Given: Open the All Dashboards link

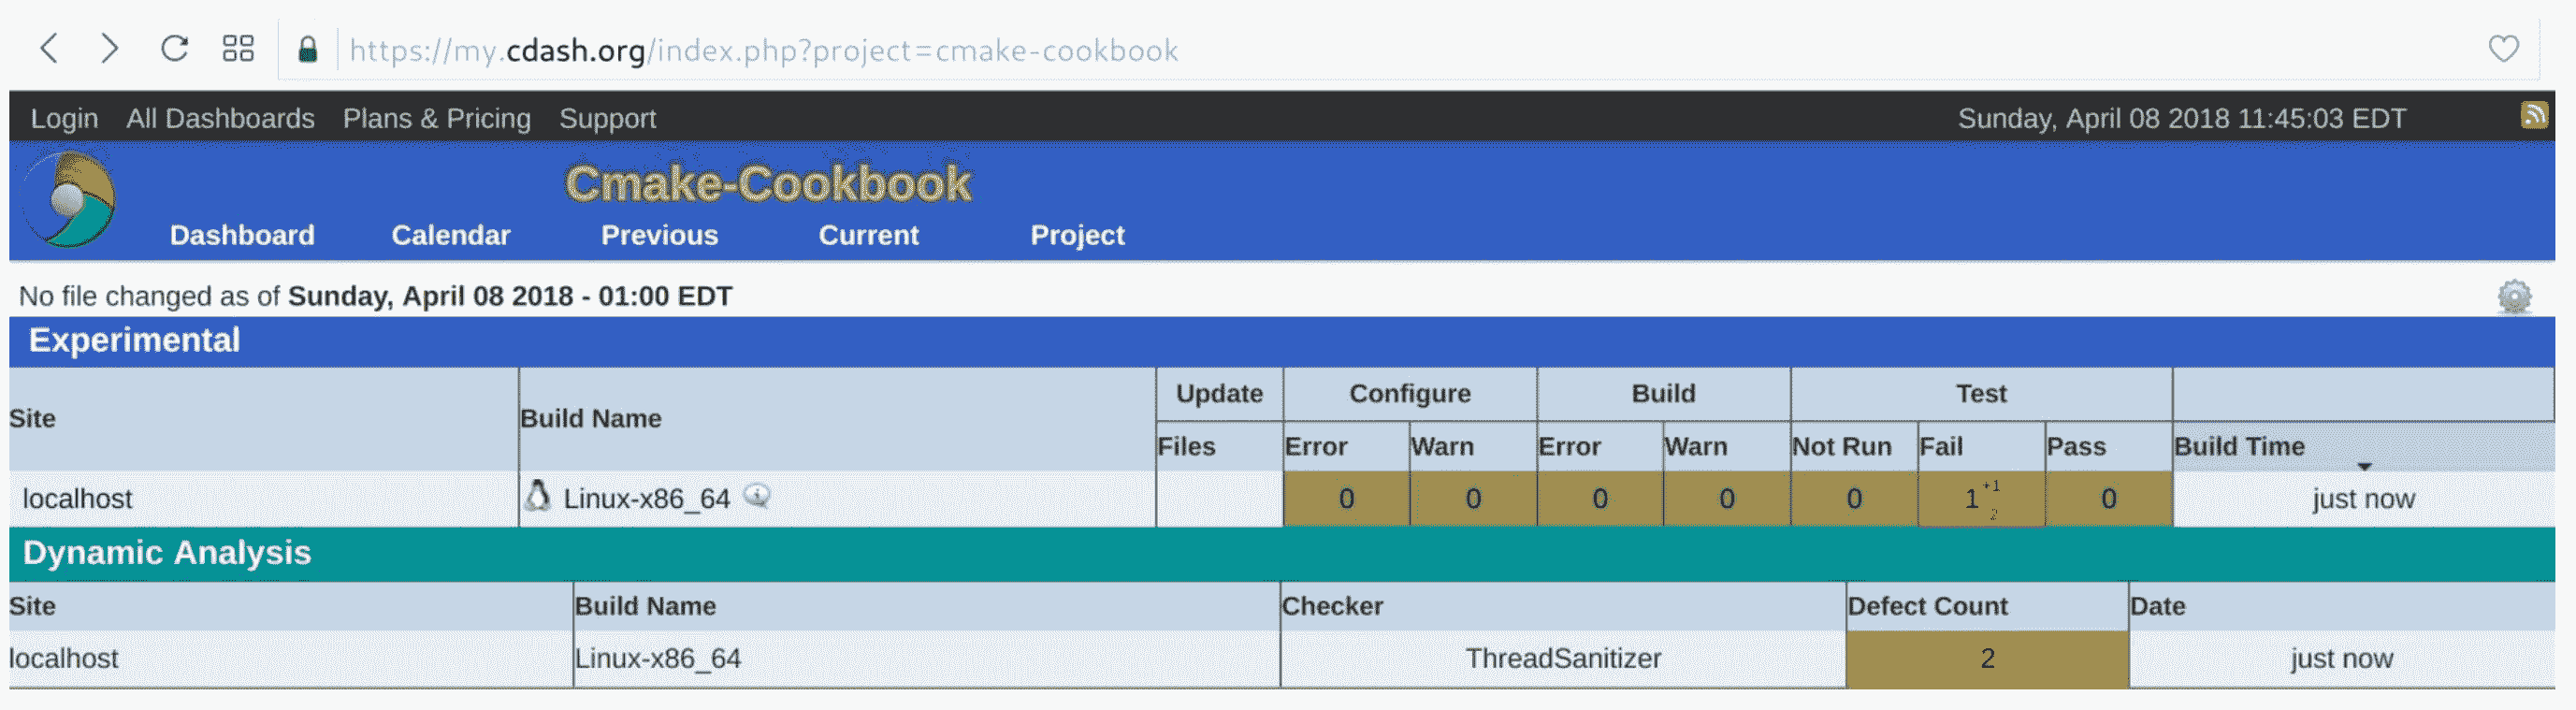Looking at the screenshot, I should pyautogui.click(x=220, y=118).
